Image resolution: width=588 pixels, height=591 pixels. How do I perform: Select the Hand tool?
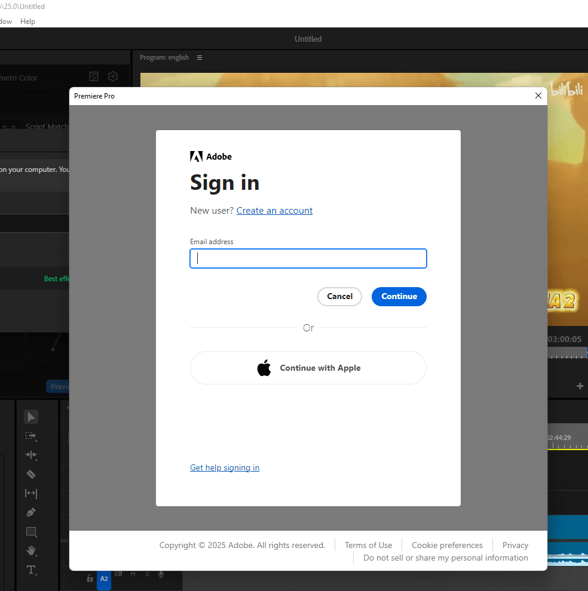click(x=31, y=550)
